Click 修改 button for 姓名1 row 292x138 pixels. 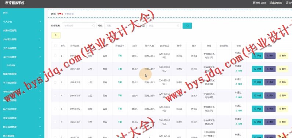point(270,56)
